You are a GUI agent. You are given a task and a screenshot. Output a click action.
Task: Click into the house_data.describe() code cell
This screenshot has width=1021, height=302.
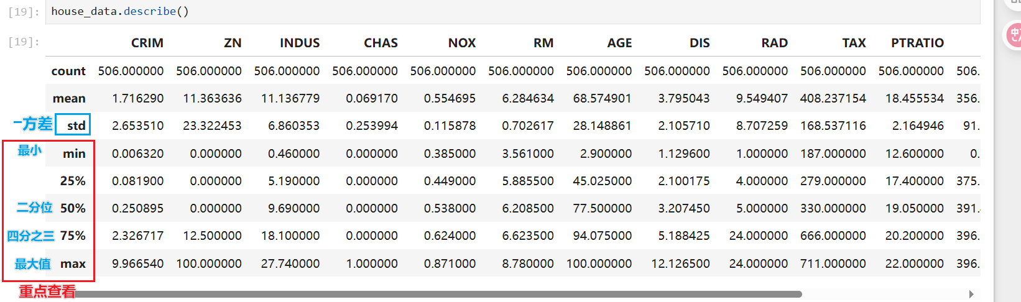pos(497,11)
